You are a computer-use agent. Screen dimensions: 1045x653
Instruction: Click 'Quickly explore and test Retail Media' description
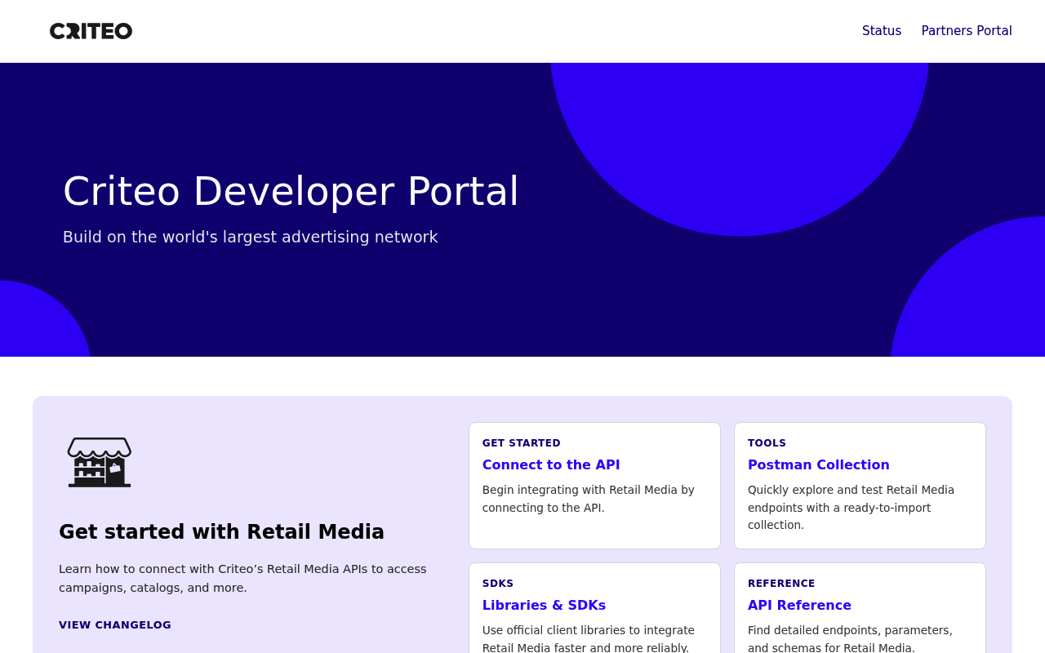[x=852, y=508]
